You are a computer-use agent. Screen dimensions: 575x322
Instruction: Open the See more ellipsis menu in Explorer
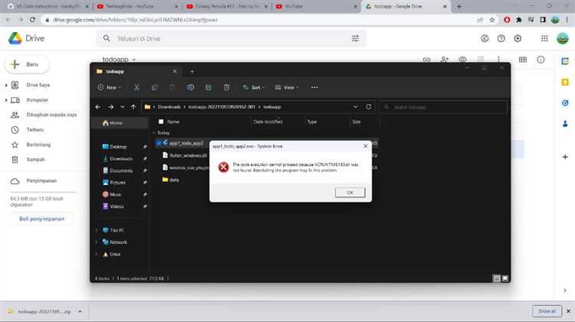coord(314,87)
